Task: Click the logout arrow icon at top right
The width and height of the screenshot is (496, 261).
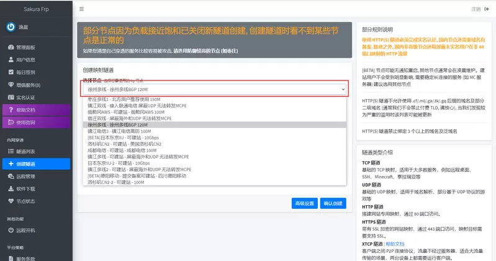Action: [487, 9]
